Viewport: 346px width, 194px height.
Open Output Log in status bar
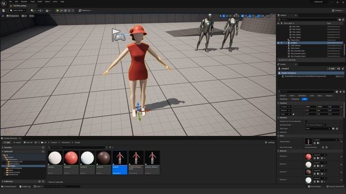(25, 186)
